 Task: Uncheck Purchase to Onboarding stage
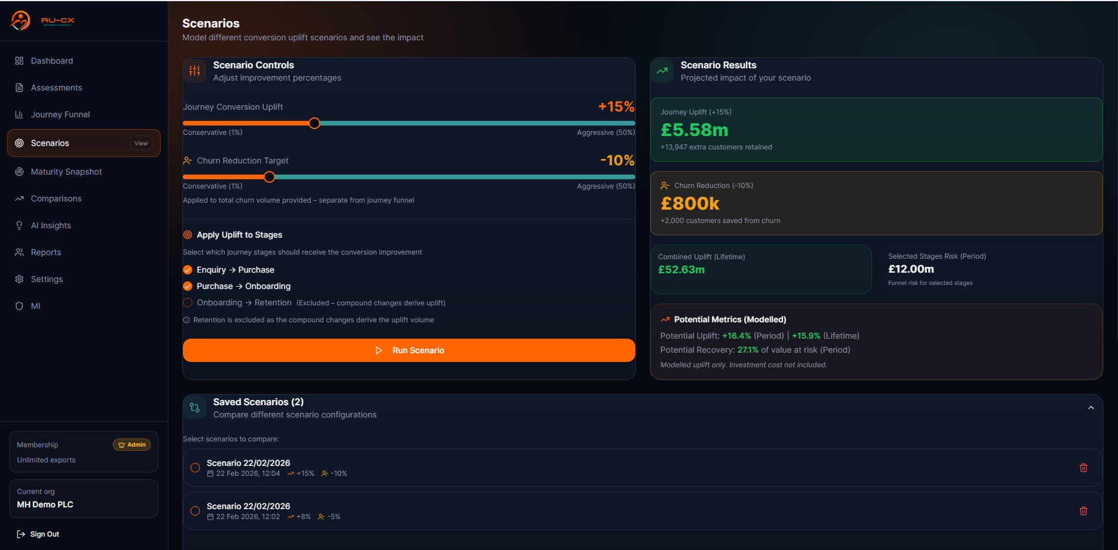pos(188,286)
